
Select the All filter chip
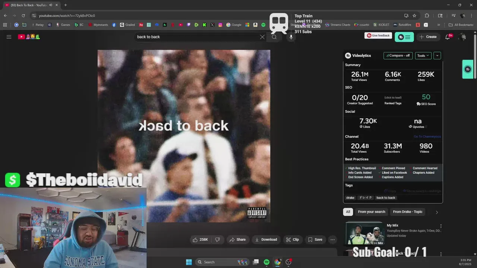(x=348, y=212)
